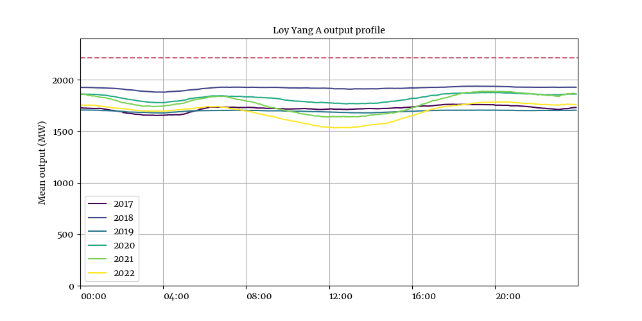Select the 2017 legend label
This screenshot has width=642, height=321.
124,203
